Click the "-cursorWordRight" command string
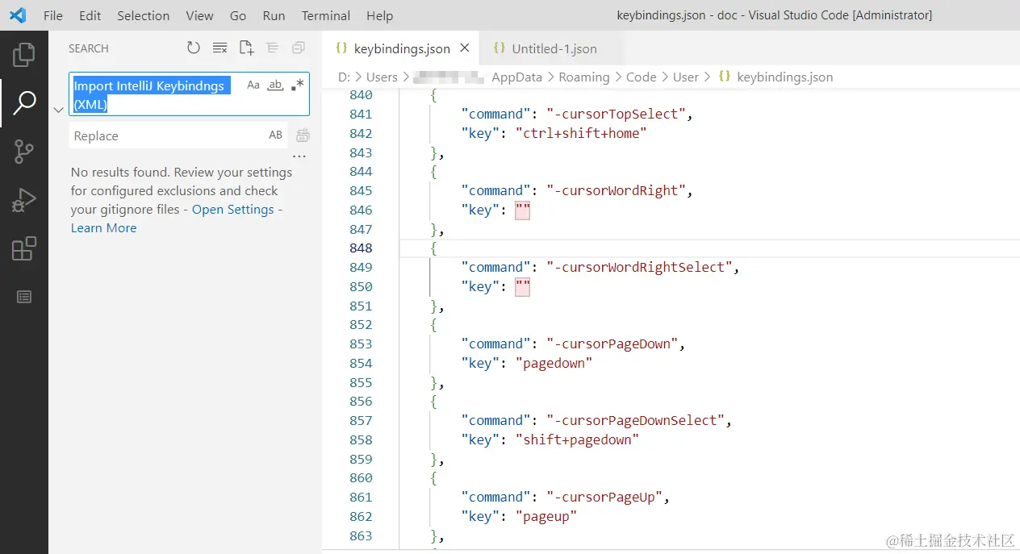Viewport: 1020px width, 554px height. pyautogui.click(x=615, y=190)
